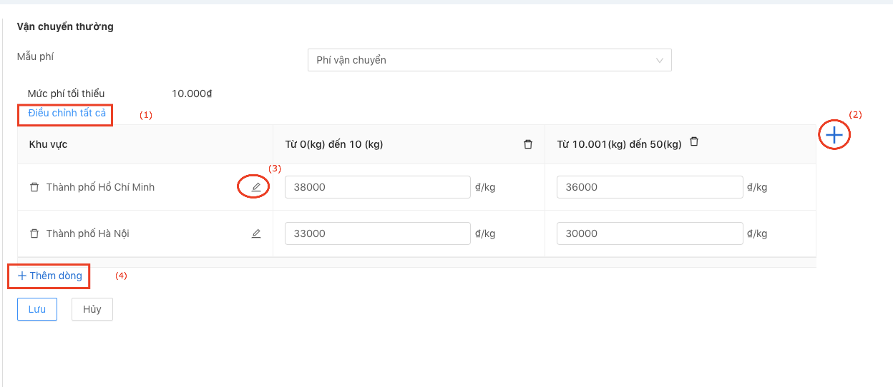
Task: Click the 10.000đ minimum fee value
Action: point(192,94)
